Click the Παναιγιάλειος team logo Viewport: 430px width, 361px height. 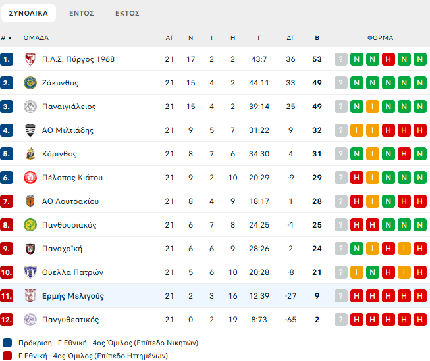[x=30, y=107]
